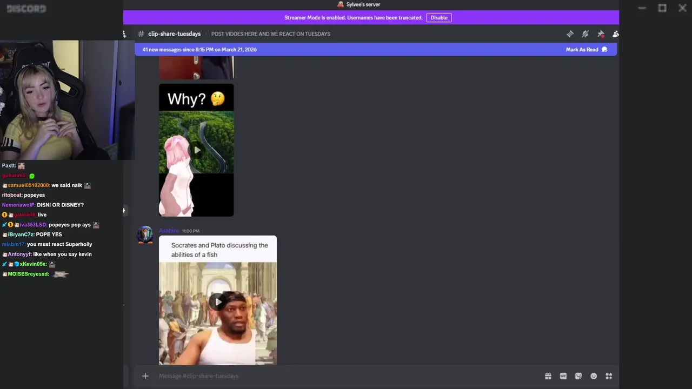Viewport: 692px width, 389px height.
Task: Play the 'Why?' video clip
Action: pyautogui.click(x=196, y=150)
